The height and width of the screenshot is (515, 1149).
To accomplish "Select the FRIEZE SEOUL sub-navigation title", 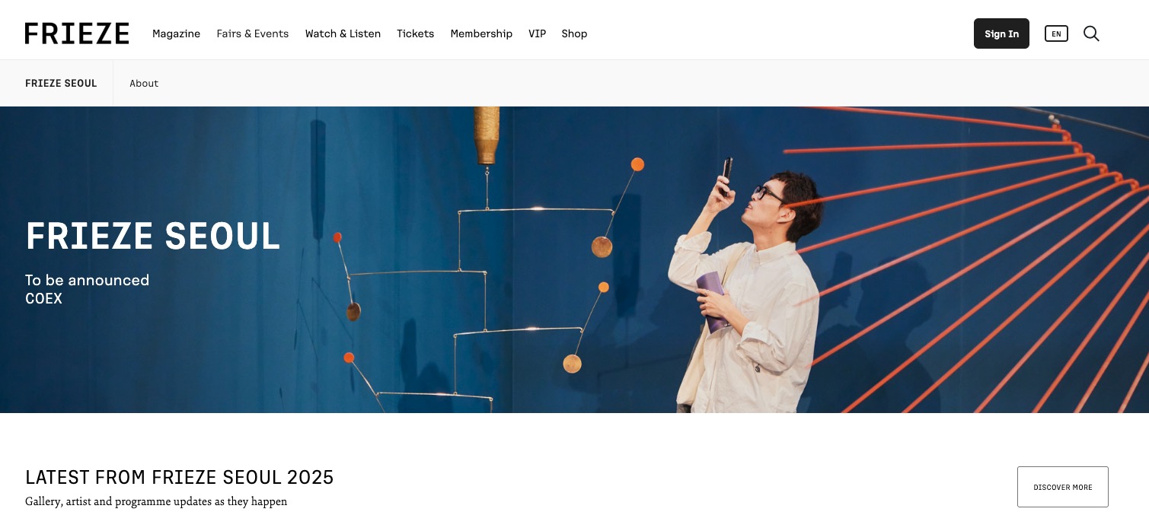I will point(61,83).
